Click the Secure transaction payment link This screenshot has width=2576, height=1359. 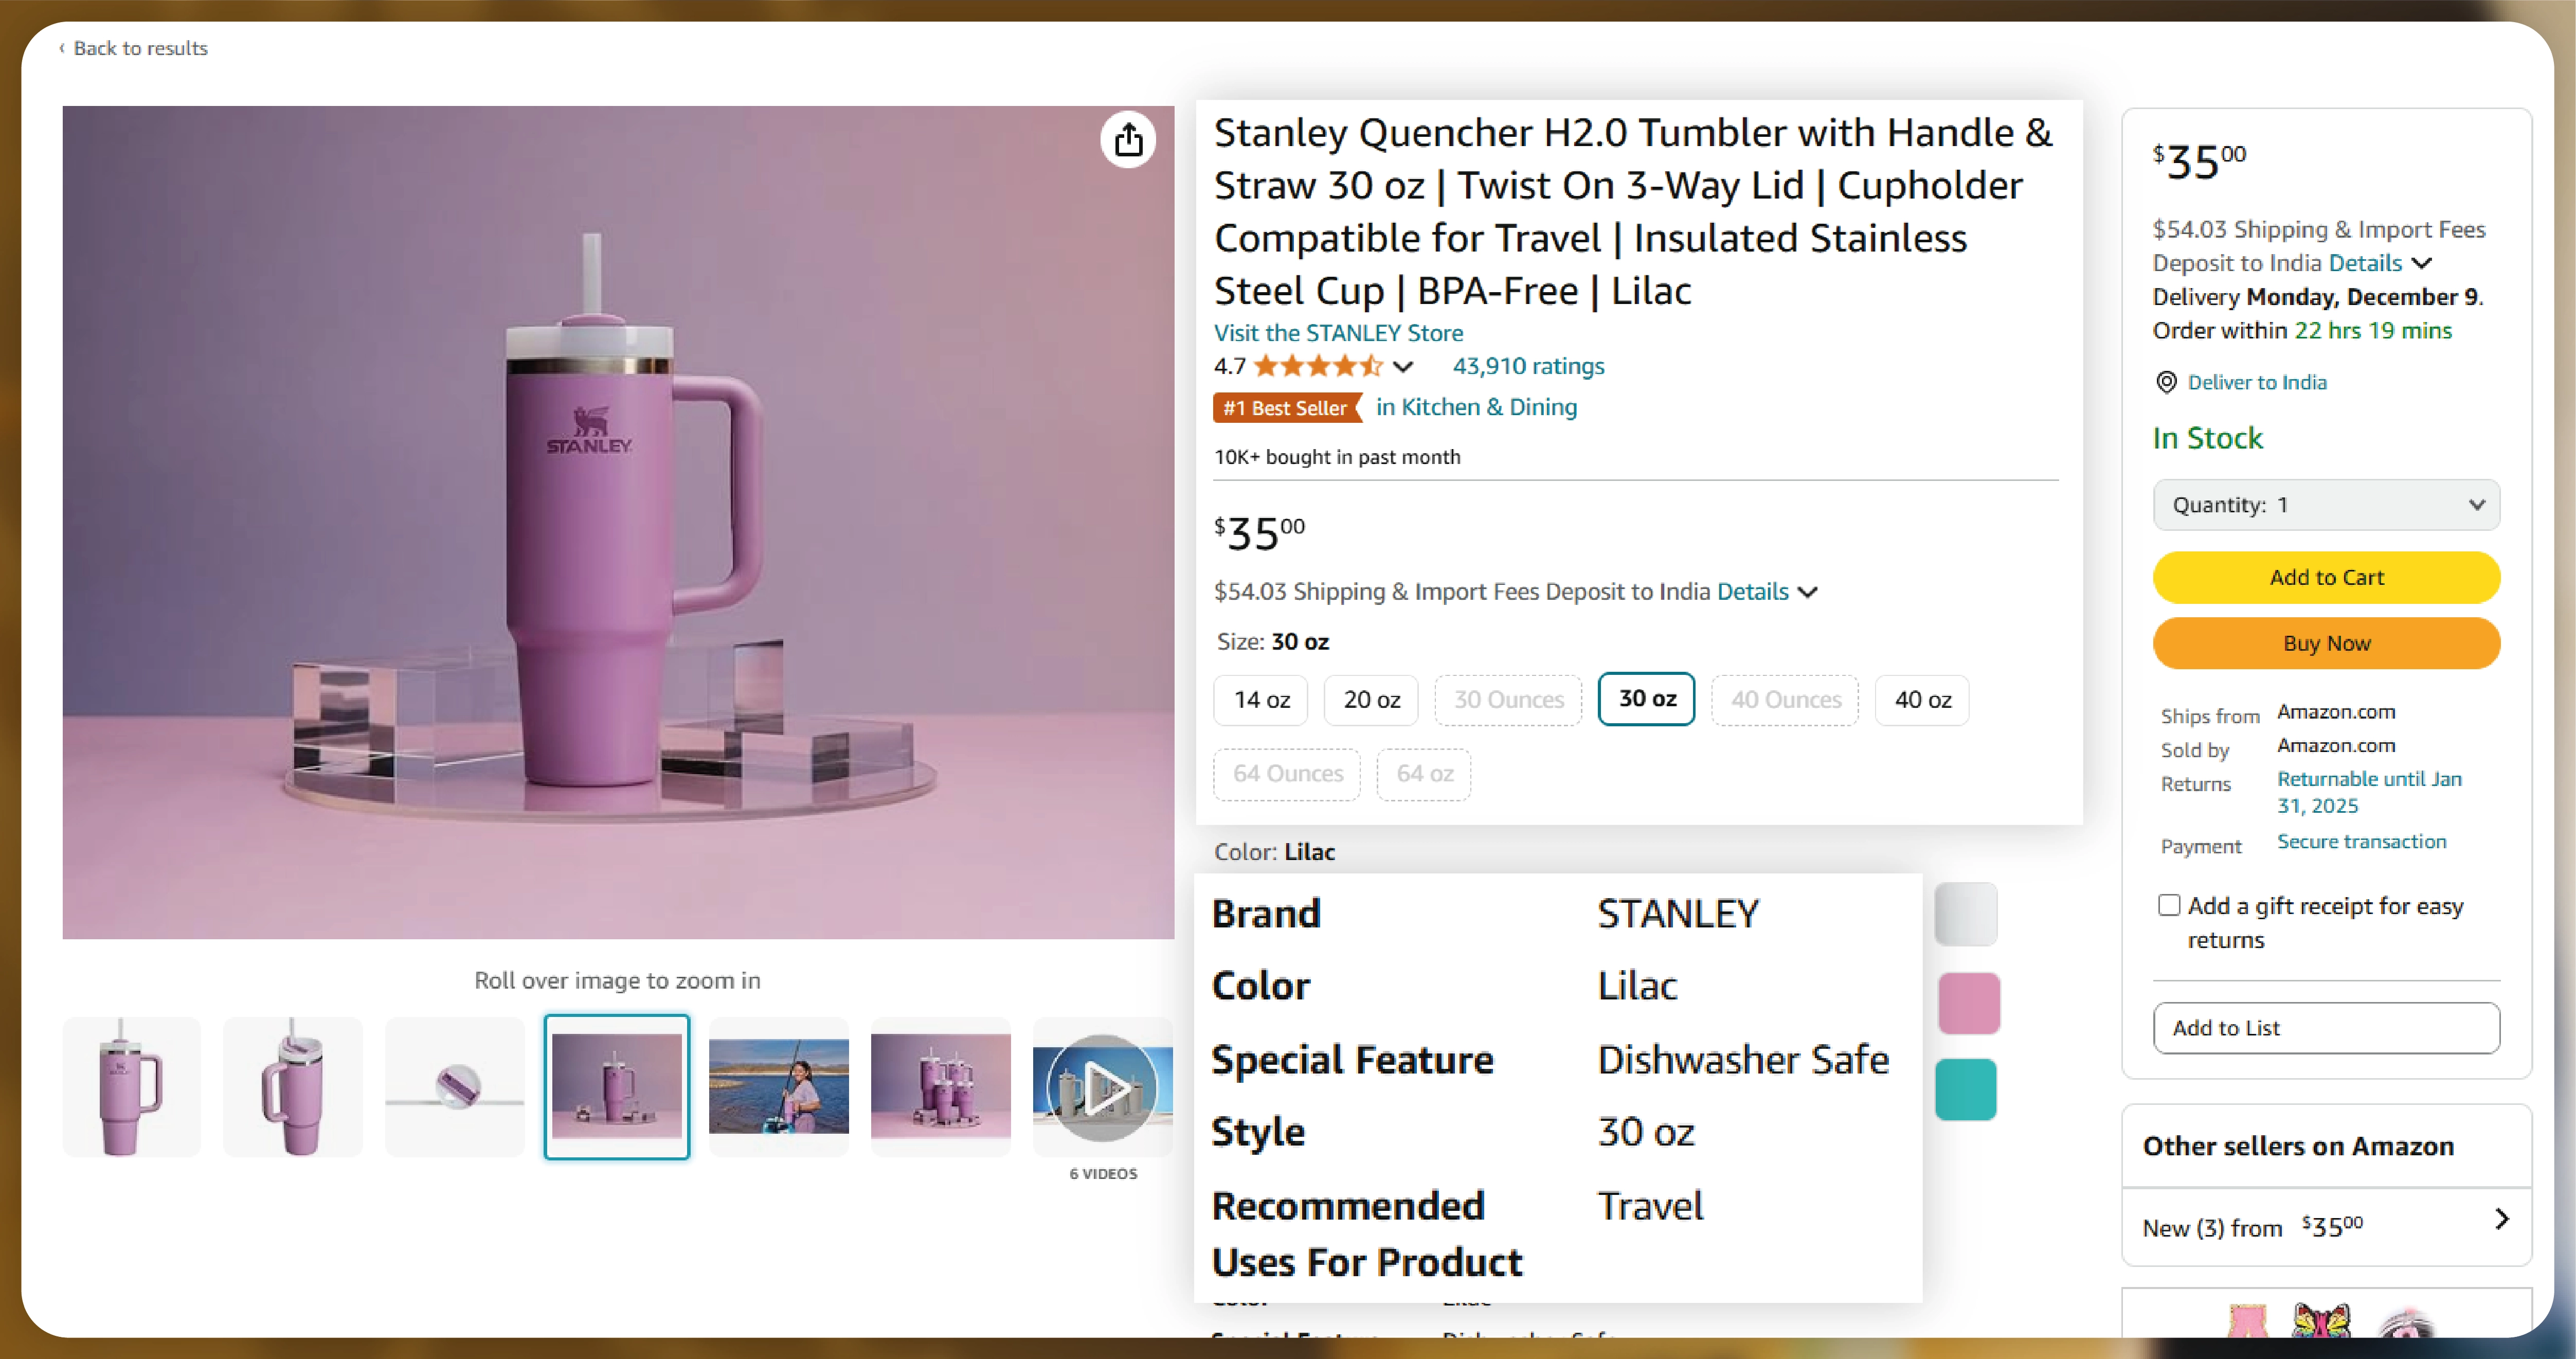pos(2361,841)
